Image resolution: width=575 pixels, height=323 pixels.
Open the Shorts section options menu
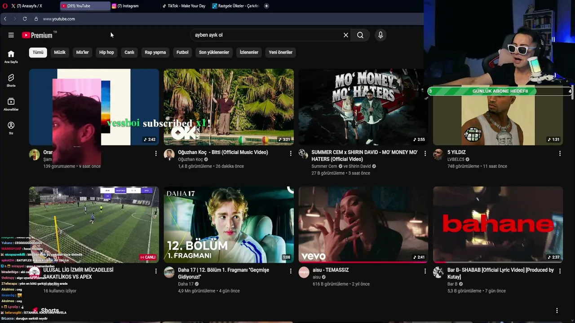(557, 310)
